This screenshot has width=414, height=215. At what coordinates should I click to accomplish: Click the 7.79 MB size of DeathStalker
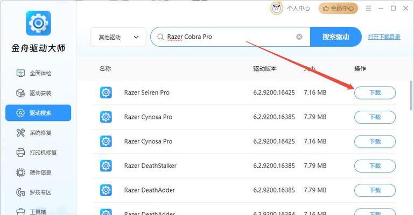(x=315, y=166)
